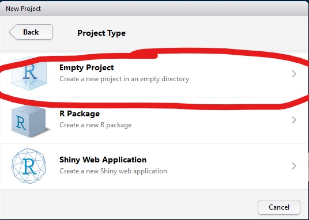The height and width of the screenshot is (220, 309).
Task: Click the Shiny Web Application polyhedron icon
Action: [29, 166]
